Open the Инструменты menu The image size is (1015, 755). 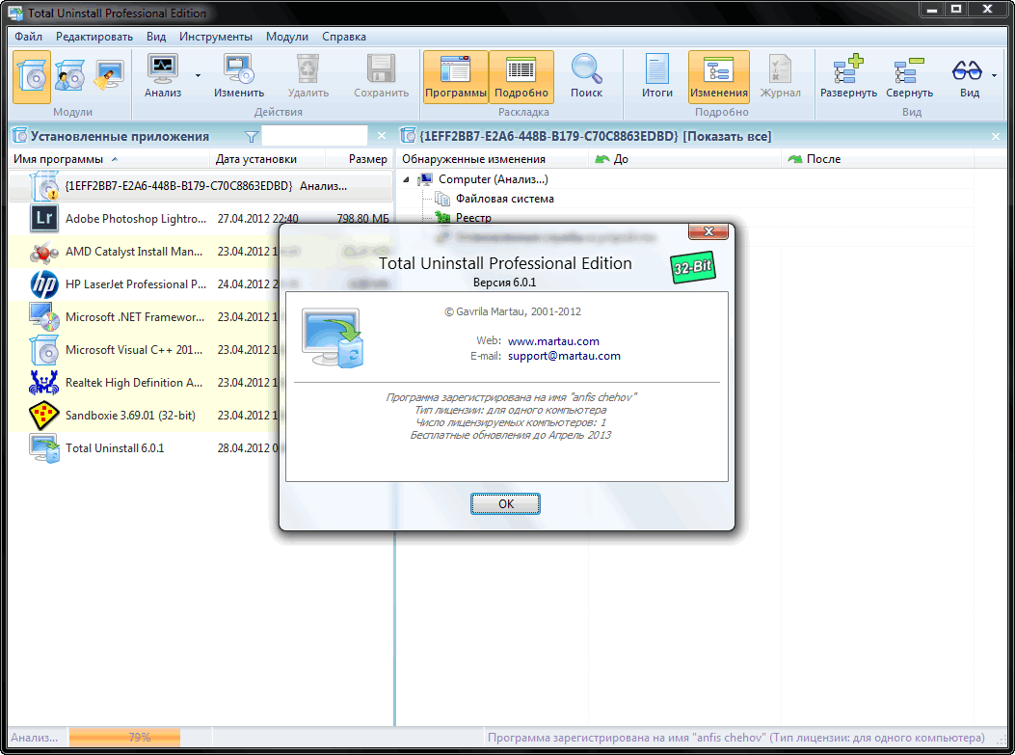click(x=216, y=37)
